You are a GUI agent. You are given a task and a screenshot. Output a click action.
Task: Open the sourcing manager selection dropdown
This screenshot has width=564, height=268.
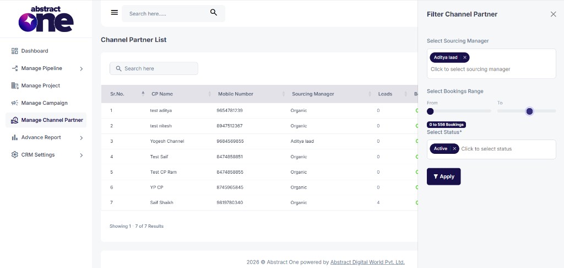[491, 64]
